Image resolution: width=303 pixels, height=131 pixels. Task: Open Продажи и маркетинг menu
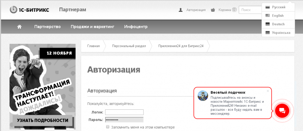click(x=92, y=27)
